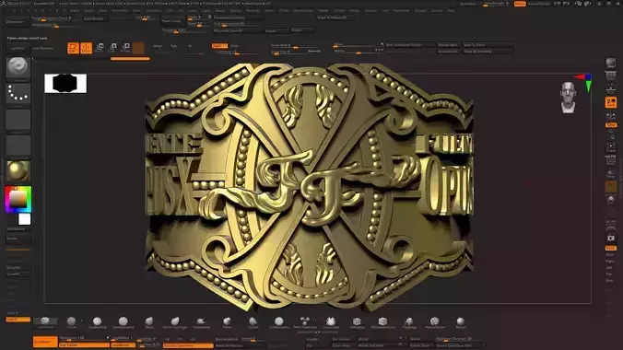Screen dimensions: 623x350
Task: Pick the SnakeHook brush
Action: [x=201, y=322]
